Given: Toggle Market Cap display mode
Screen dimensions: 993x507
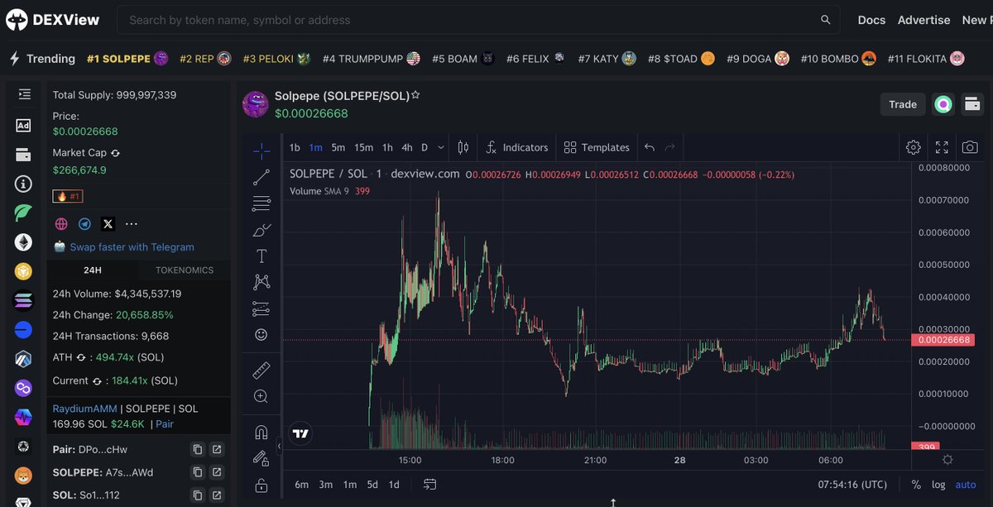Looking at the screenshot, I should click(x=115, y=153).
